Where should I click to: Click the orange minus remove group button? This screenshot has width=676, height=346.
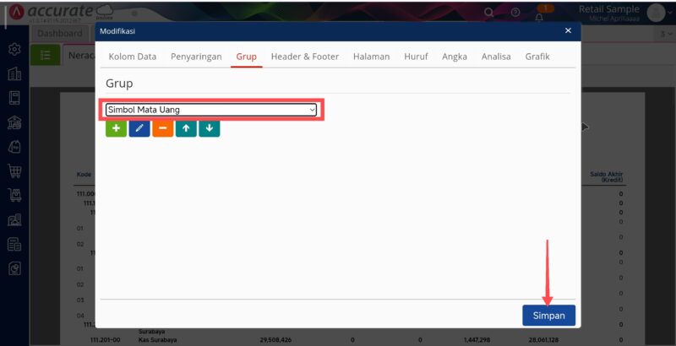click(x=162, y=128)
